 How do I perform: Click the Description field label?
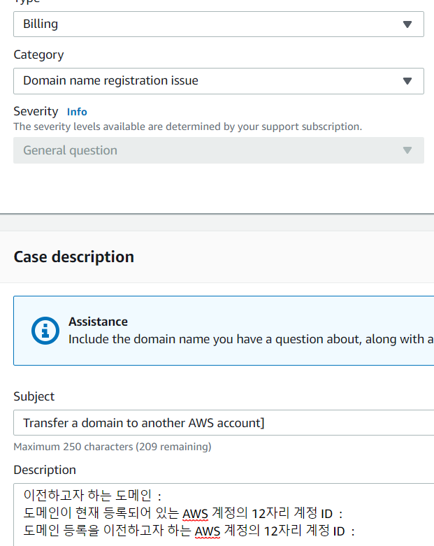coord(45,470)
